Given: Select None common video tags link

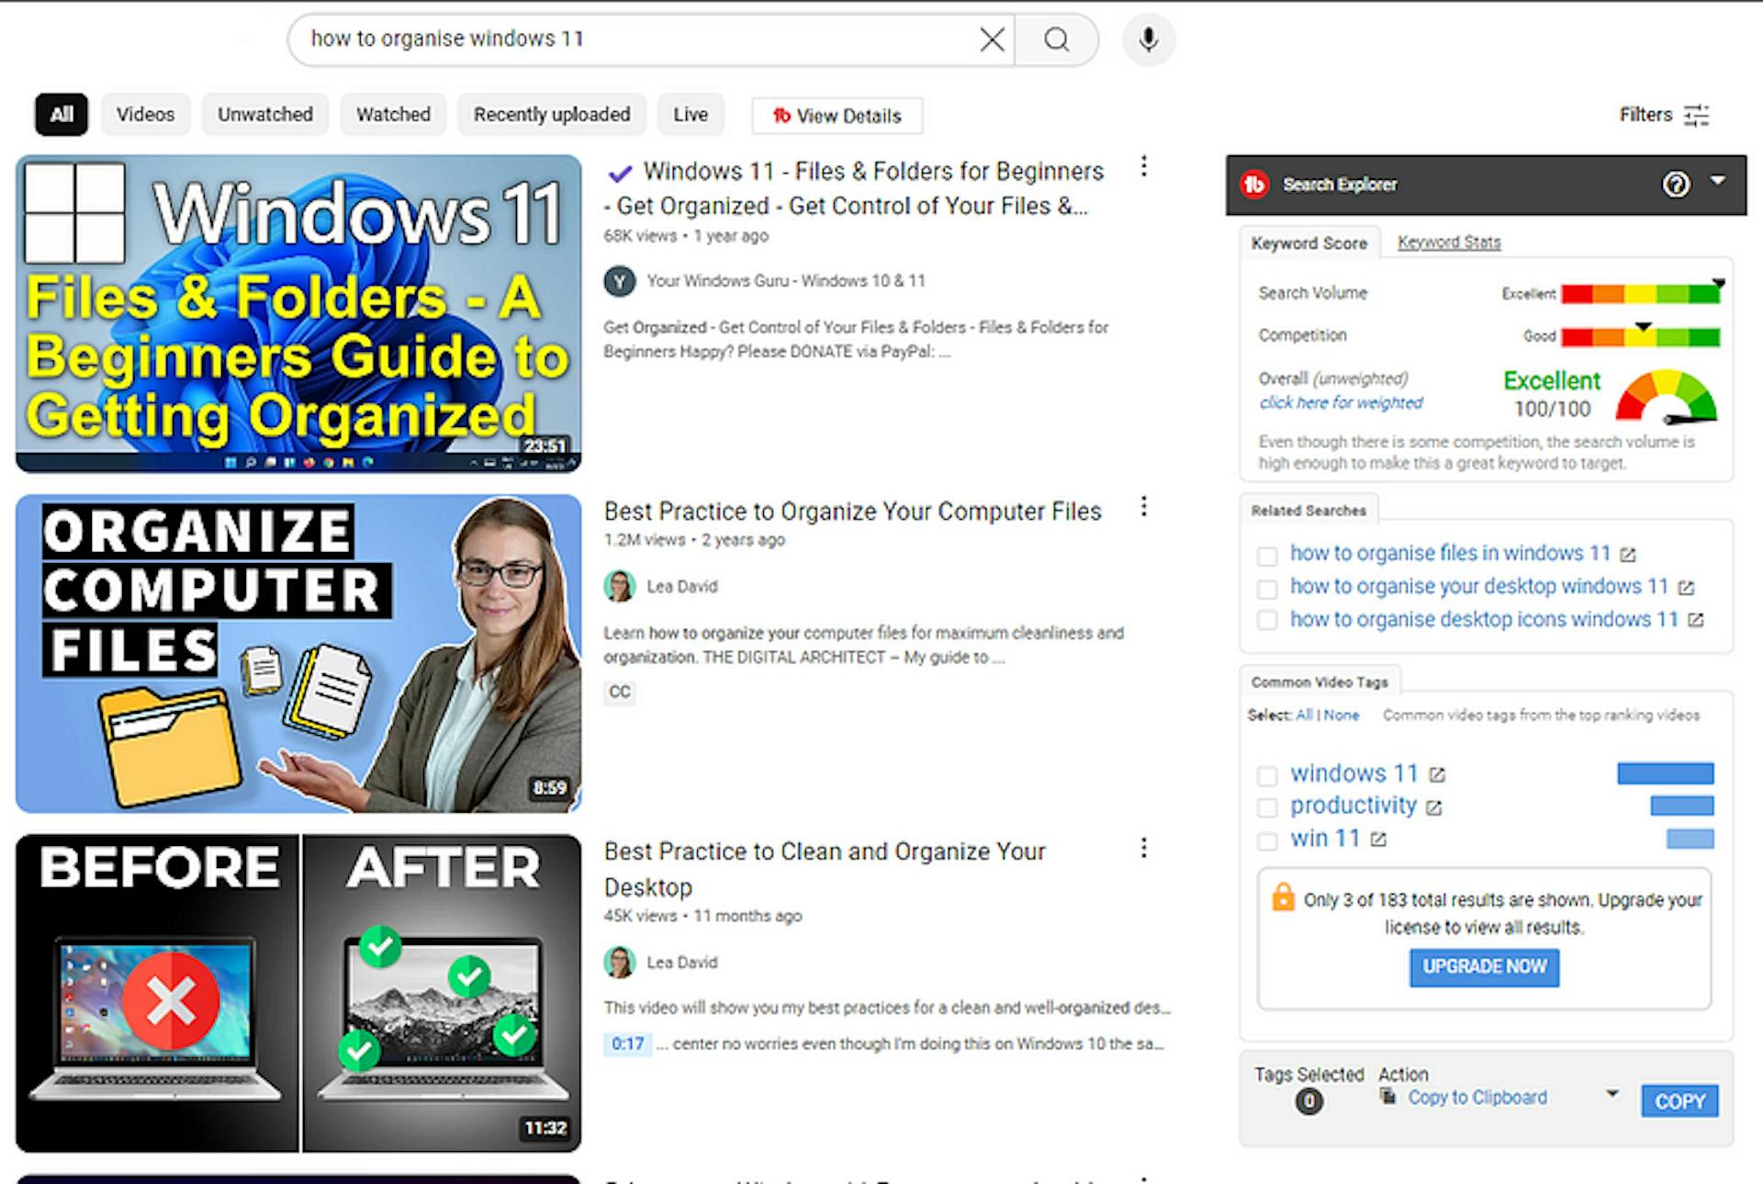Looking at the screenshot, I should pos(1342,715).
